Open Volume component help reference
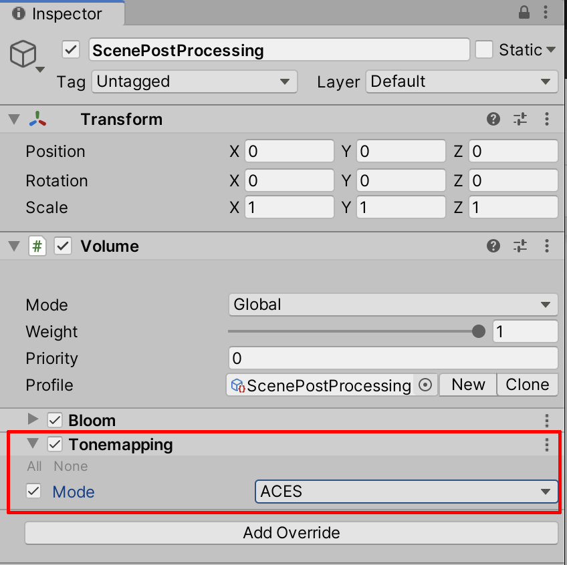This screenshot has height=565, width=567. click(493, 246)
